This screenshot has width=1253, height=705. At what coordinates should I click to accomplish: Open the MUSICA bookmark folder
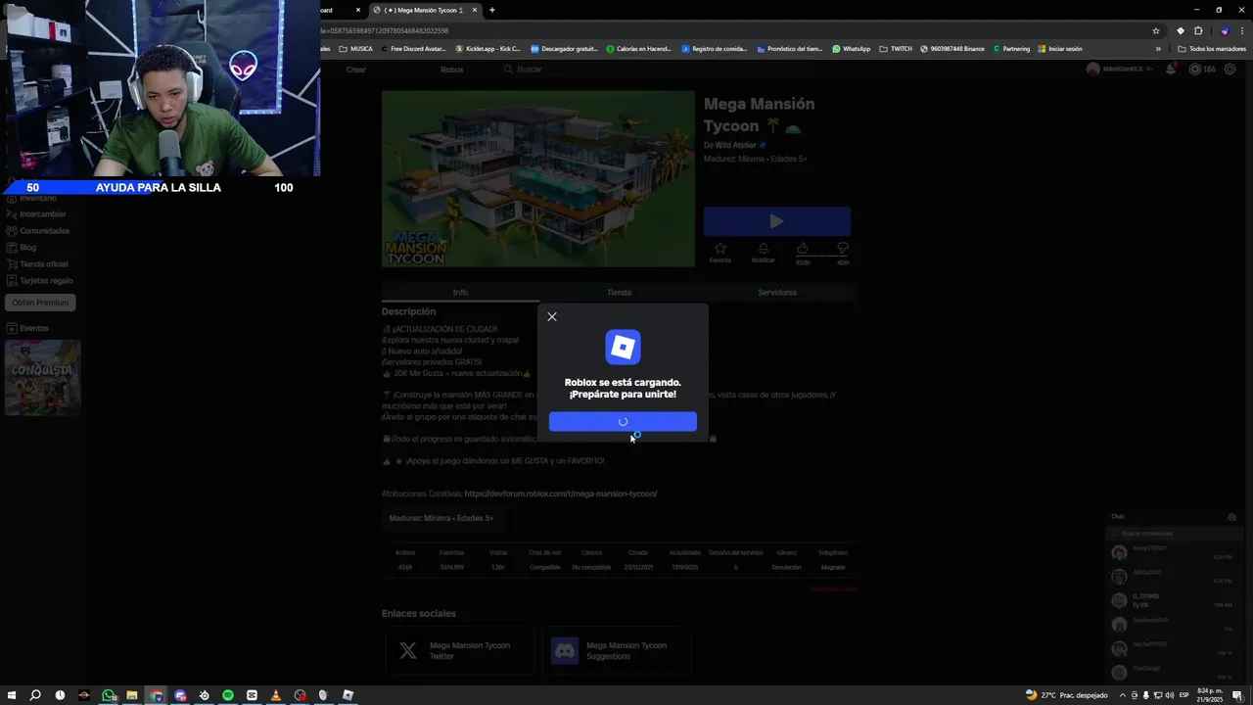[355, 48]
